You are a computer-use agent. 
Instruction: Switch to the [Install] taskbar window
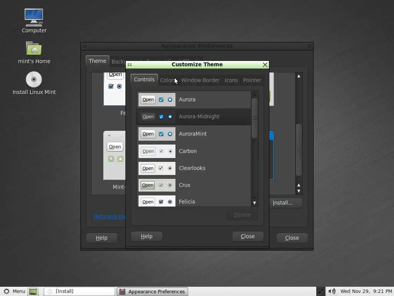[x=79, y=291]
